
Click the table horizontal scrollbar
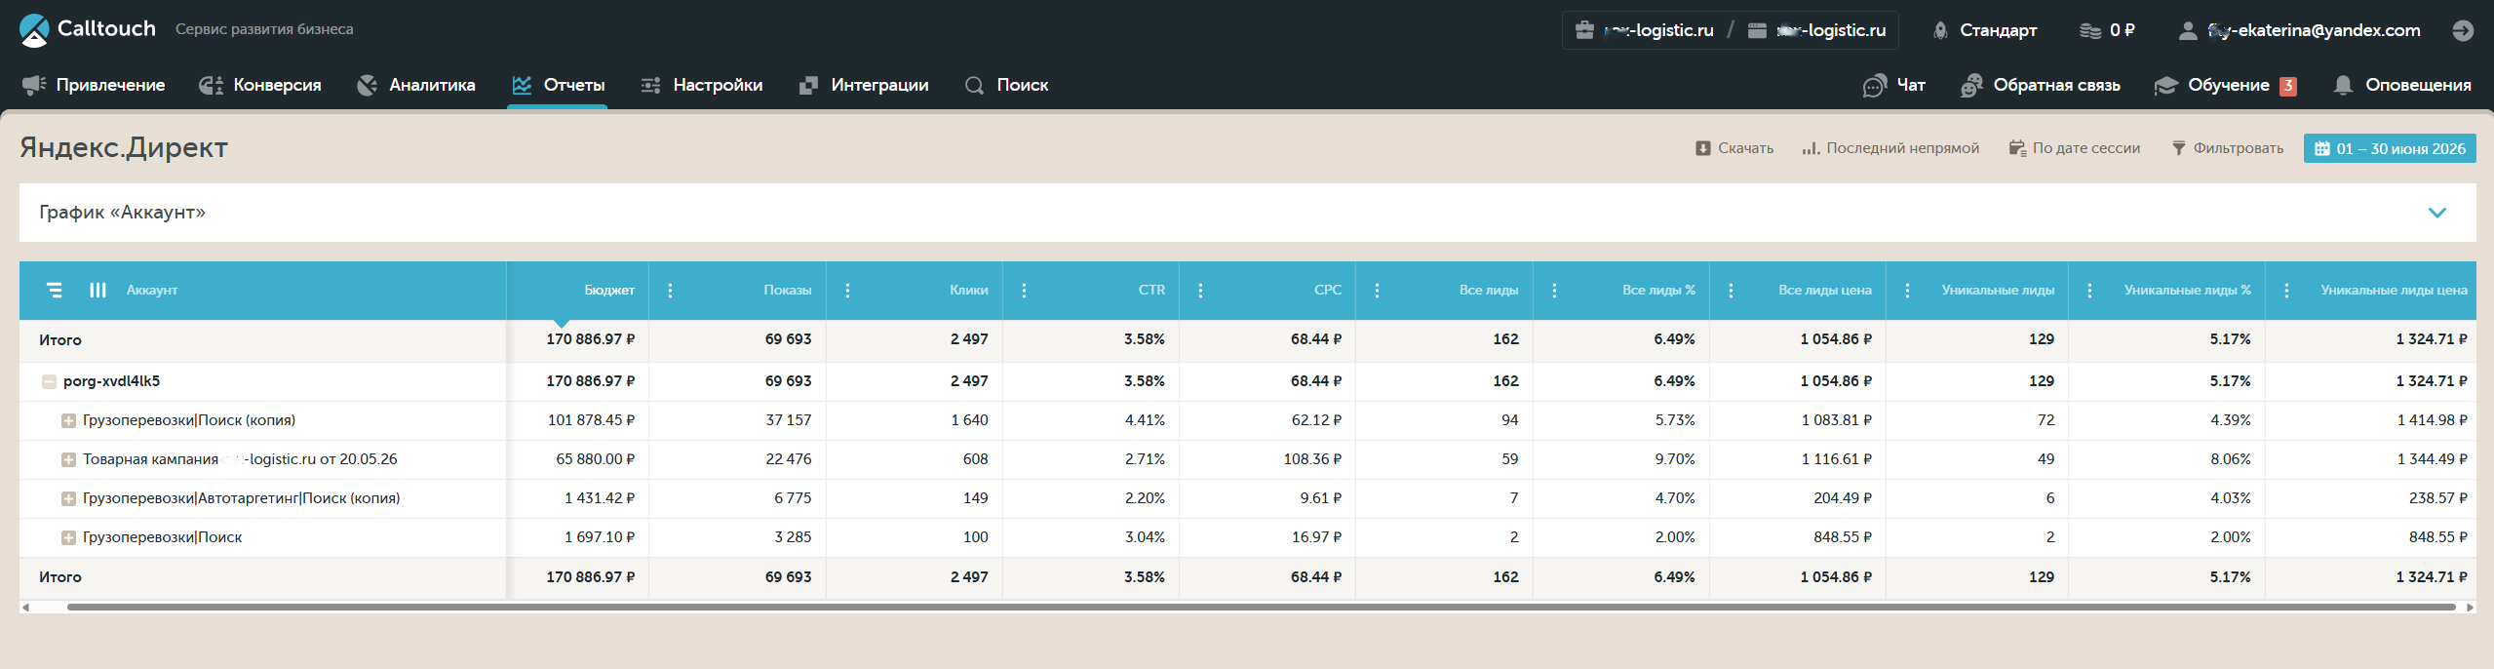pyautogui.click(x=1261, y=607)
